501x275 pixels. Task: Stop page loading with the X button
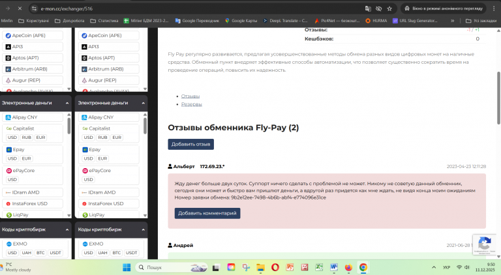20,8
